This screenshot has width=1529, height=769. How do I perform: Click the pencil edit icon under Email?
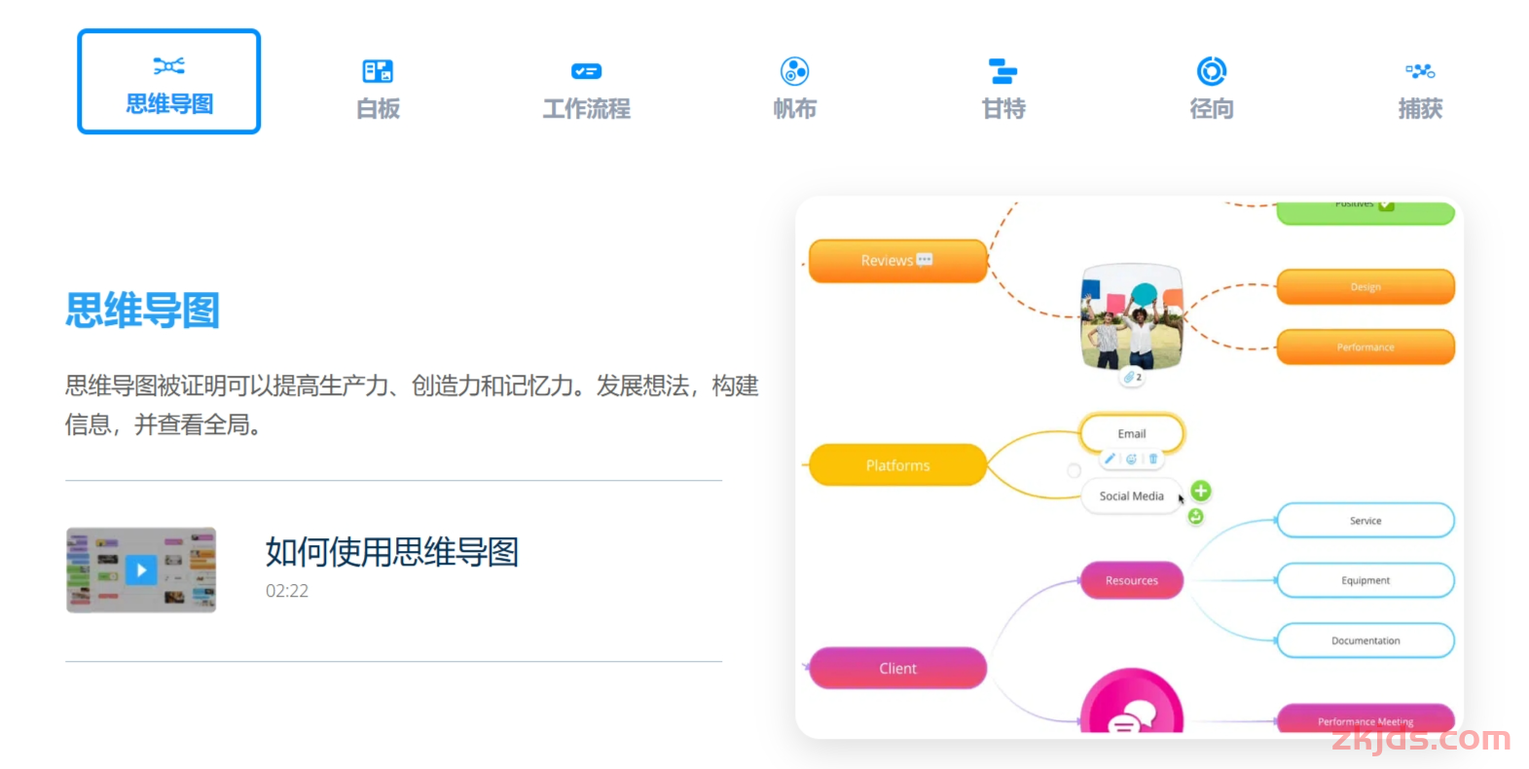click(1110, 458)
